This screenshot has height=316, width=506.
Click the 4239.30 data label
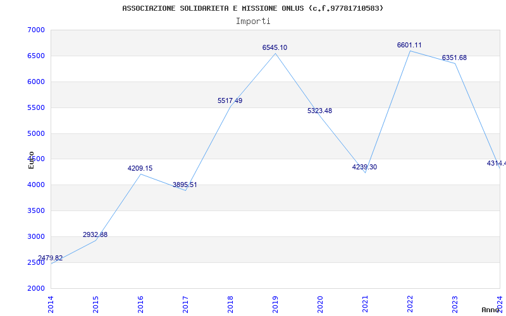(364, 167)
